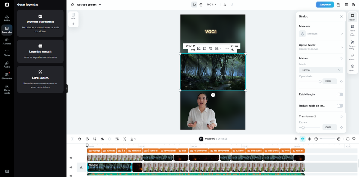Expand the Ajuste de cor section

pyautogui.click(x=321, y=47)
